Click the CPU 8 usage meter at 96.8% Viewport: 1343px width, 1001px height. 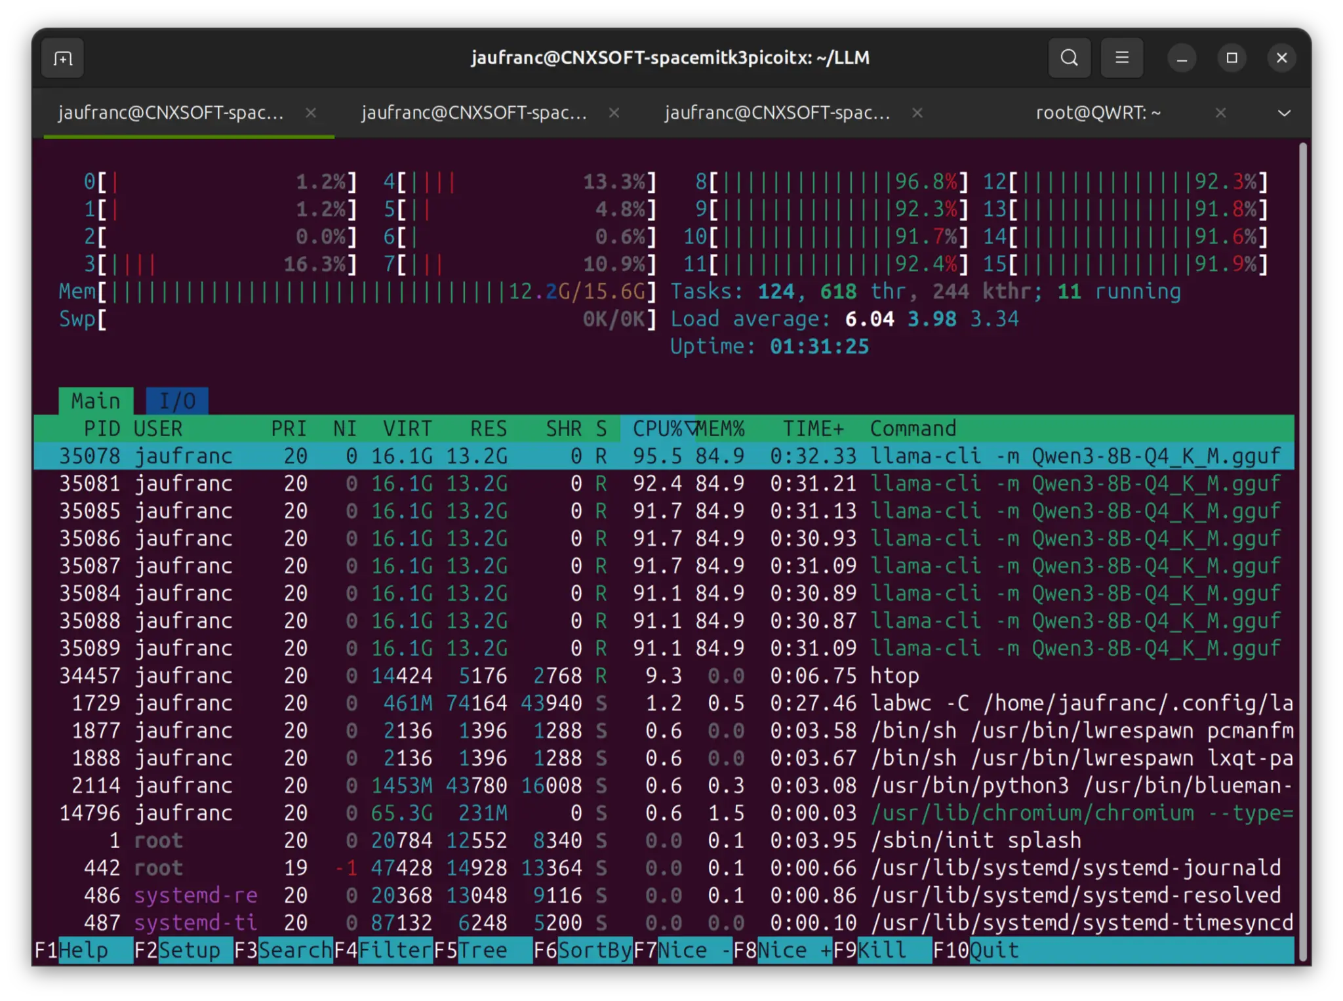pos(832,182)
